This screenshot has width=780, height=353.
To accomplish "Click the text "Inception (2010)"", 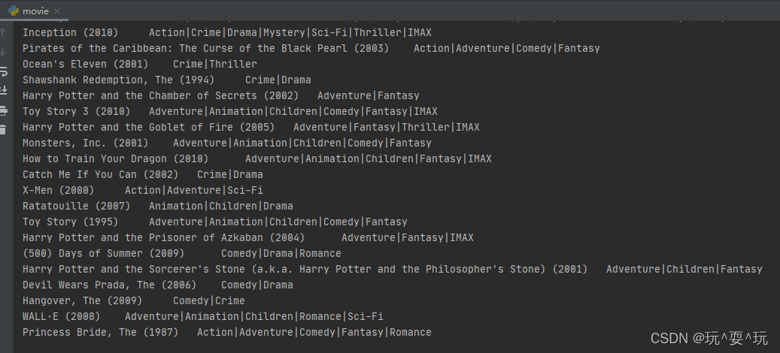I will pos(71,33).
